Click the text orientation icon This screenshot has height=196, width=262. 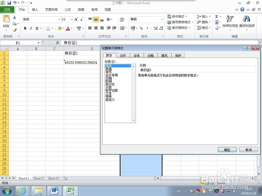tap(109, 20)
